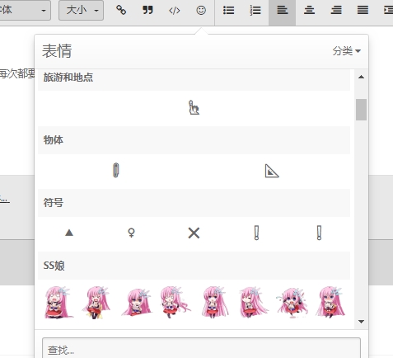Open the 分类 category dropdown
The height and width of the screenshot is (358, 393).
(346, 51)
